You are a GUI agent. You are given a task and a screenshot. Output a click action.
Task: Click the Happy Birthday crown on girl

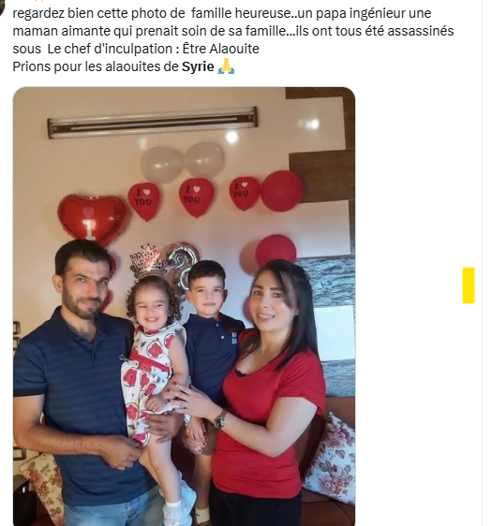(148, 260)
